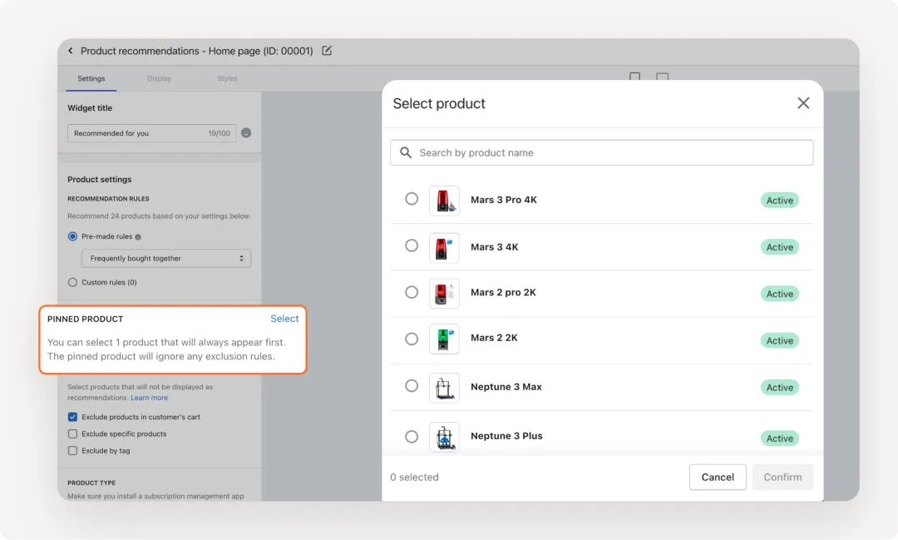898x540 pixels.
Task: Open the Learn more link
Action: (x=149, y=398)
